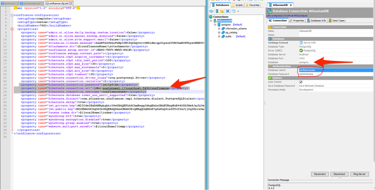Click the Permission Mode value Development
Image resolution: width=375 pixels, height=190 pixels.
coord(306,90)
